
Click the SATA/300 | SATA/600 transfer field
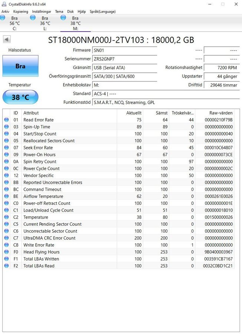(125, 76)
